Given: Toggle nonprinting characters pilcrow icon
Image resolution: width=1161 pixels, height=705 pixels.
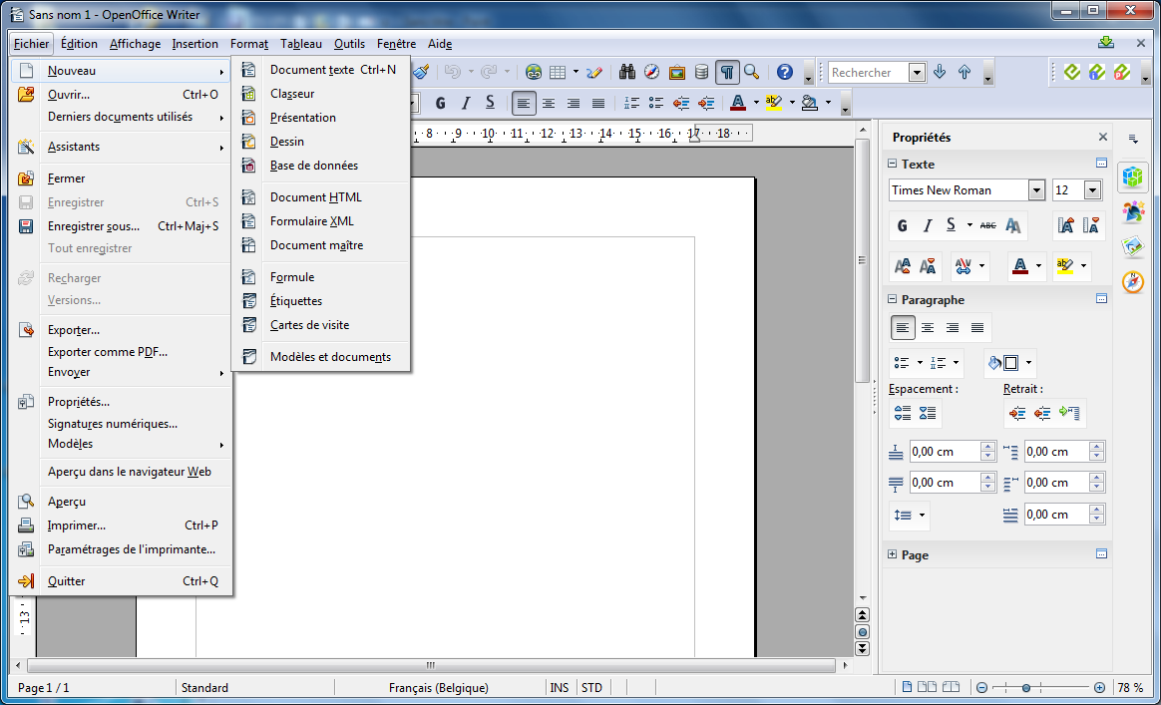Looking at the screenshot, I should click(727, 72).
